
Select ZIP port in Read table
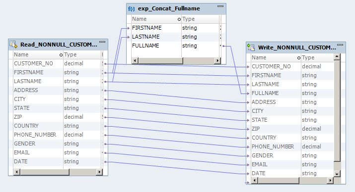pyautogui.click(x=18, y=117)
